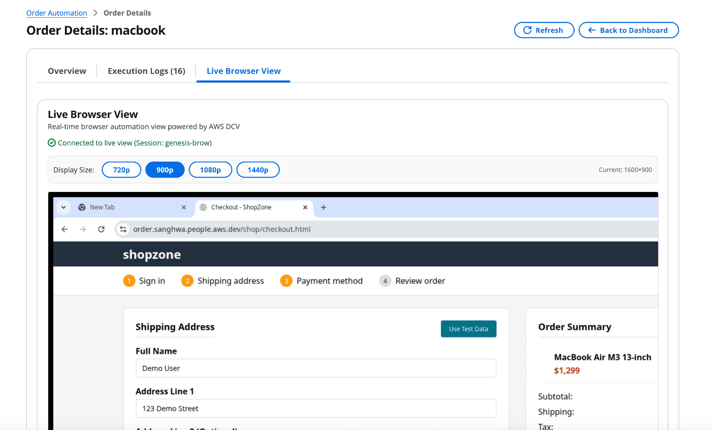Set display size to 720p
Image resolution: width=712 pixels, height=430 pixels.
click(121, 170)
